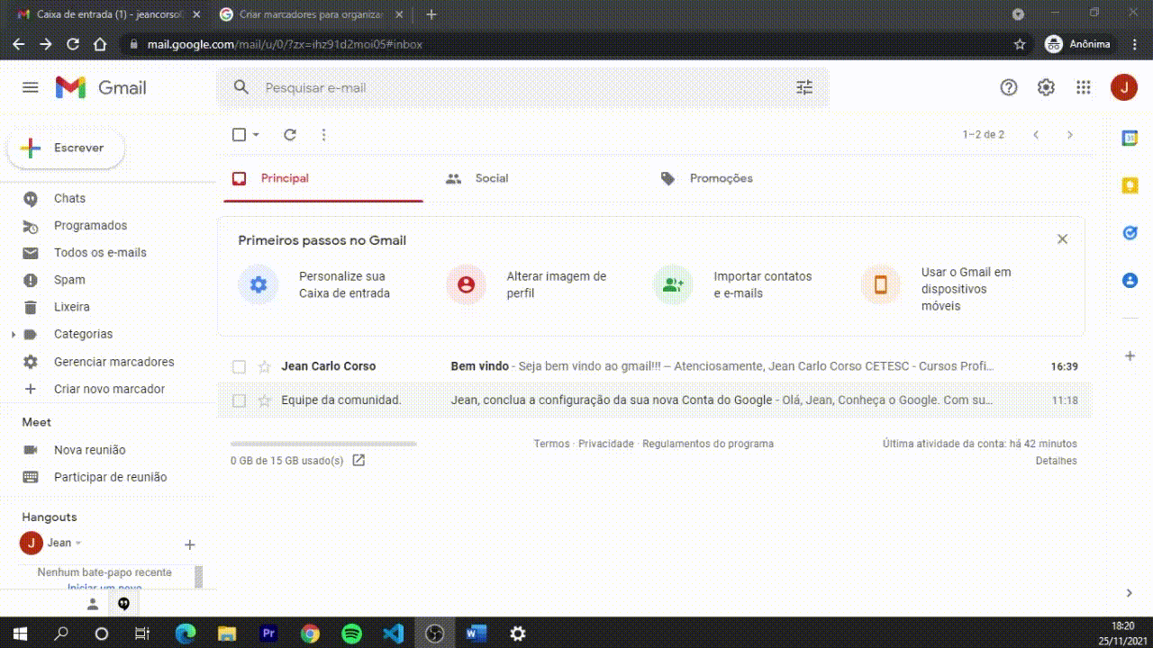The image size is (1153, 648).
Task: Open Windows Start menu
Action: coord(18,634)
